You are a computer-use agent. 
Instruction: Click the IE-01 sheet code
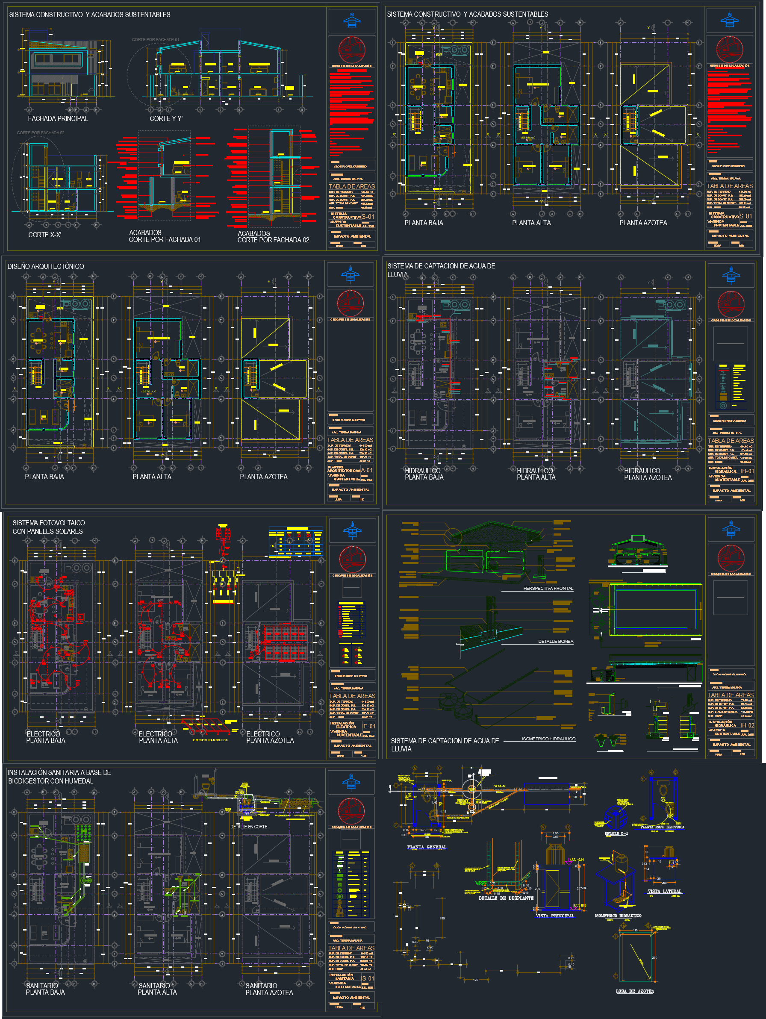368,726
